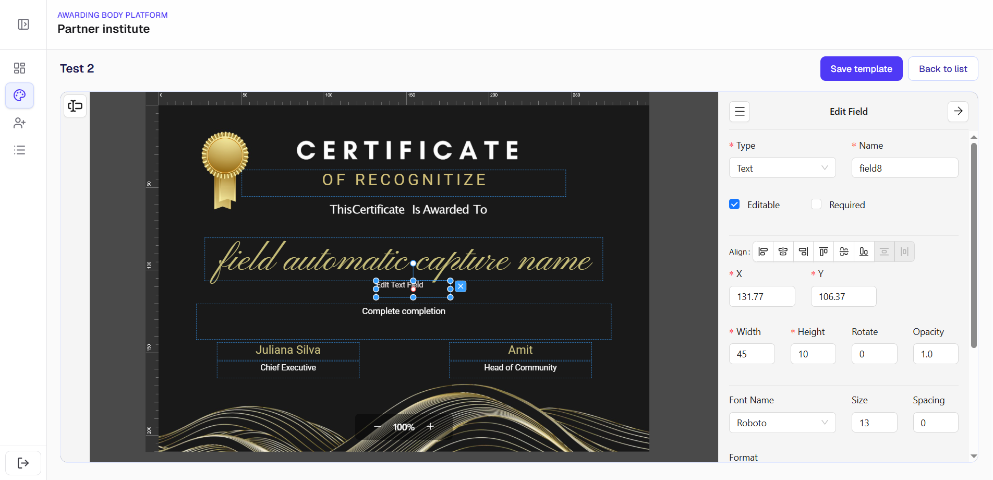Click Save template button
This screenshot has width=993, height=480.
(x=861, y=69)
